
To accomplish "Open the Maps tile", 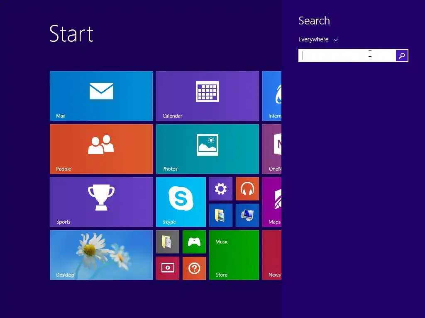I will click(x=272, y=202).
